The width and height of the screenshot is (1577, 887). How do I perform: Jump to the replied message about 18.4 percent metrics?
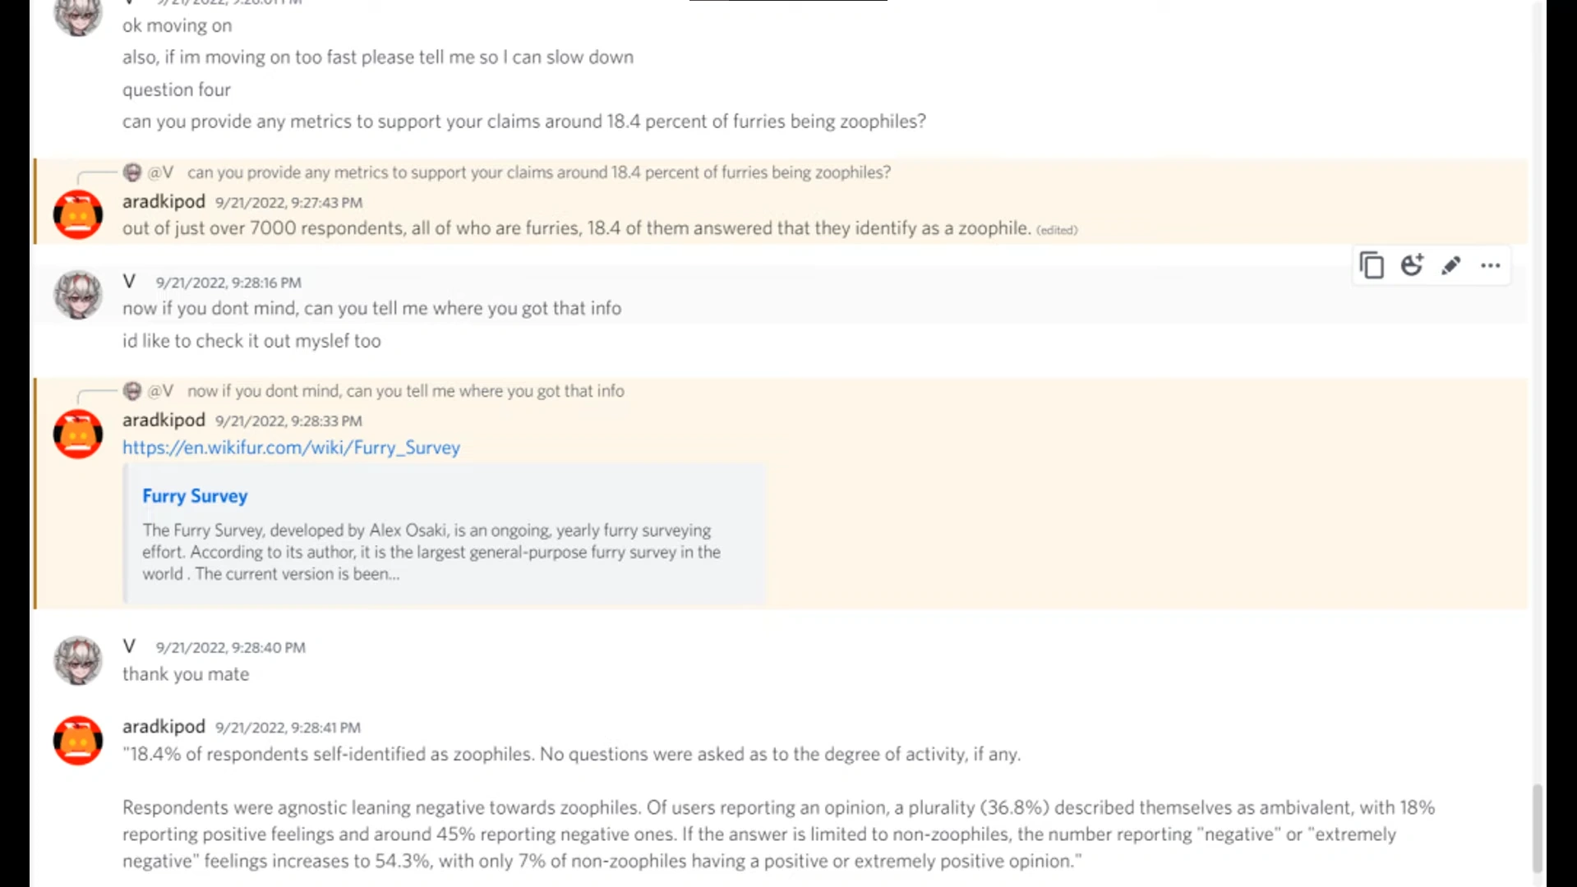click(x=538, y=172)
